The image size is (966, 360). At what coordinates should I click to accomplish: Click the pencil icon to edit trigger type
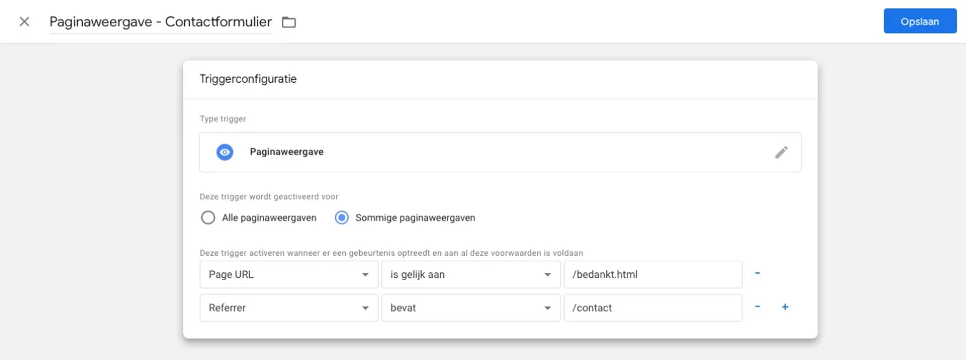pos(781,152)
